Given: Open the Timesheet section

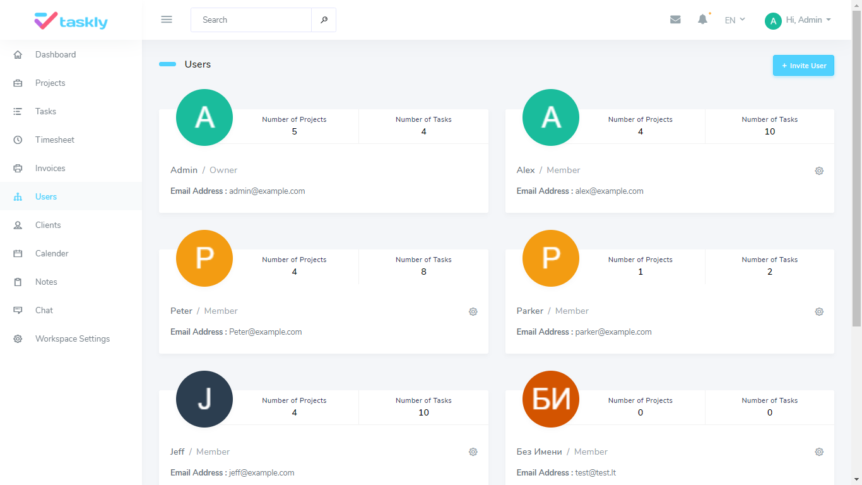Looking at the screenshot, I should [x=54, y=140].
